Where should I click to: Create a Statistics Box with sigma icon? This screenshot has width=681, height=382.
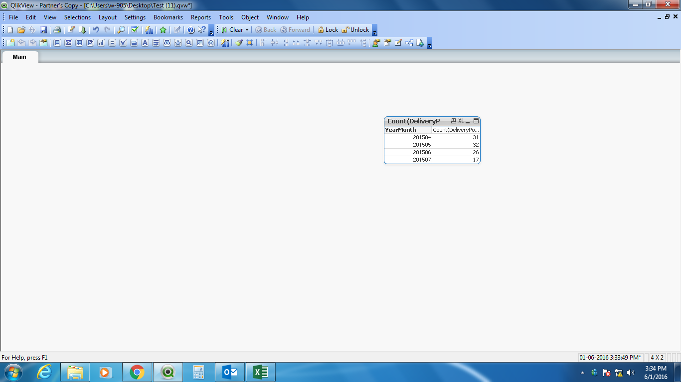(x=68, y=43)
